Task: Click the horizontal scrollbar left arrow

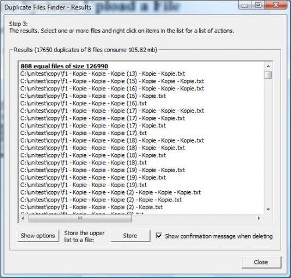Action: point(23,218)
